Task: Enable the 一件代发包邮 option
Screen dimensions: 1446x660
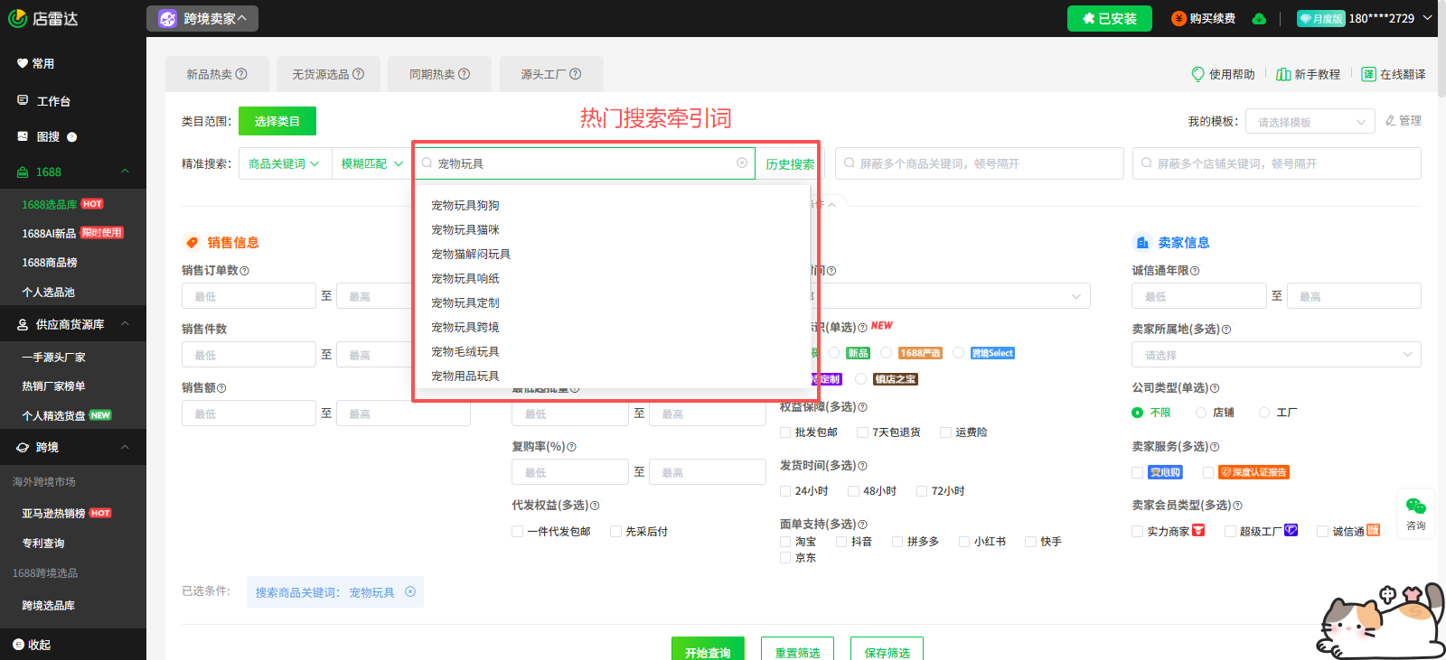Action: tap(518, 532)
